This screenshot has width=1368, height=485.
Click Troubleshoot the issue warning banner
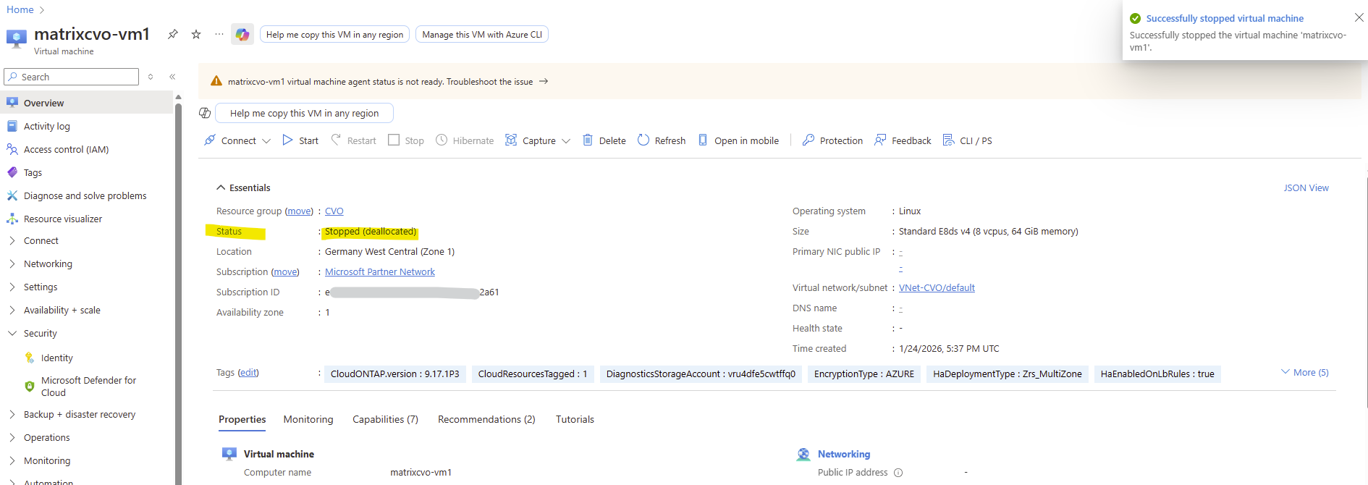click(x=497, y=82)
